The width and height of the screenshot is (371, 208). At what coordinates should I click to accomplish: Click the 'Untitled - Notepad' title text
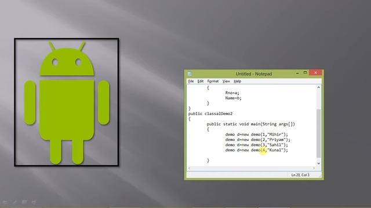click(254, 74)
